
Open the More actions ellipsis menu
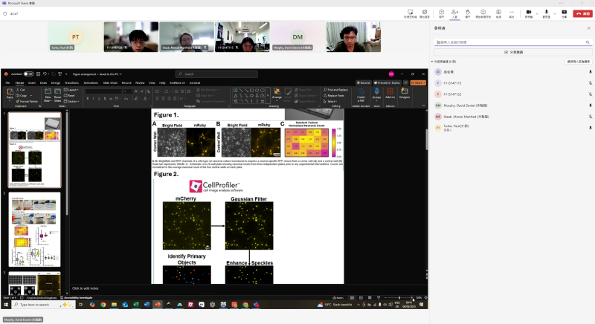pyautogui.click(x=511, y=13)
